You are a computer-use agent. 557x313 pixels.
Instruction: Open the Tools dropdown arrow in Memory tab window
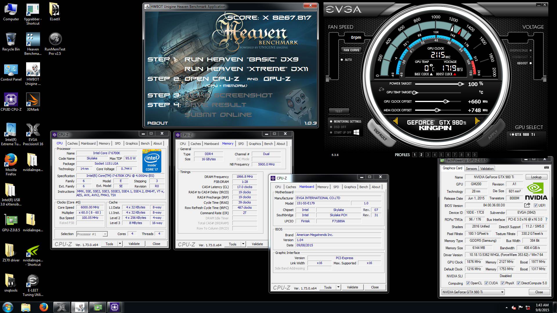pos(243,244)
